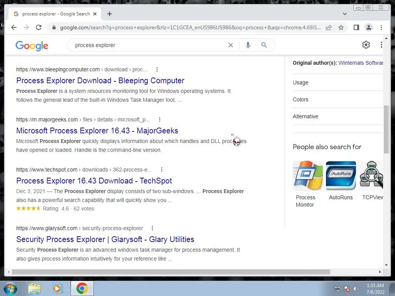395x296 pixels.
Task: Launch Windows Media Player from taskbar
Action: point(58,288)
